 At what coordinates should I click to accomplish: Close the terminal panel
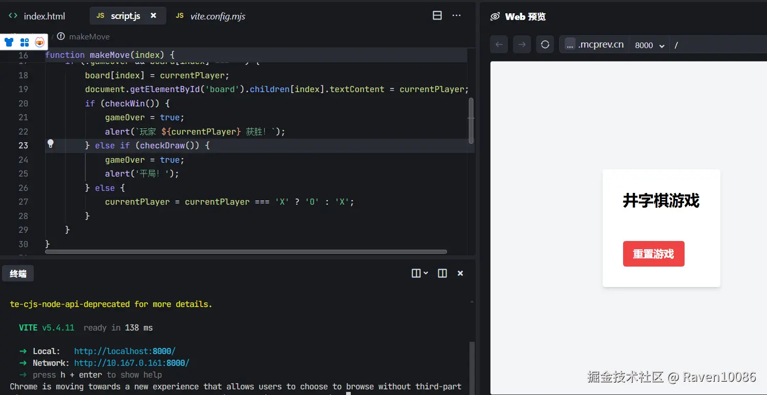(460, 273)
